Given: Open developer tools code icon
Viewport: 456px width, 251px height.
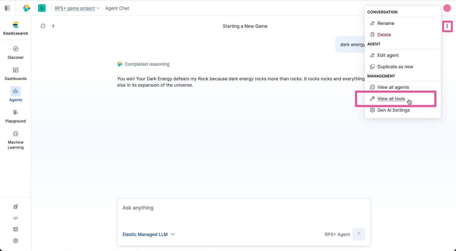Looking at the screenshot, I should tap(16, 218).
